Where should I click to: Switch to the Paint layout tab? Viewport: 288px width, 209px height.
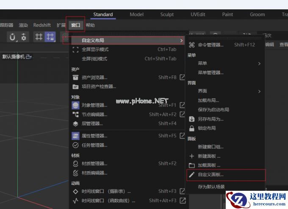tap(227, 14)
